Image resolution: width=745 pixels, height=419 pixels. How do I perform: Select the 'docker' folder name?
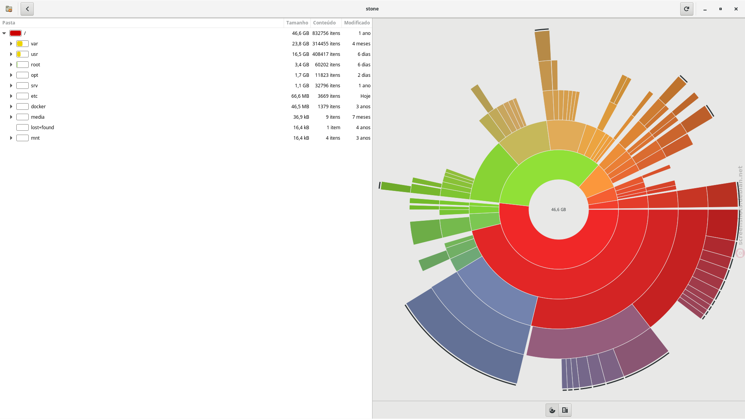point(38,107)
